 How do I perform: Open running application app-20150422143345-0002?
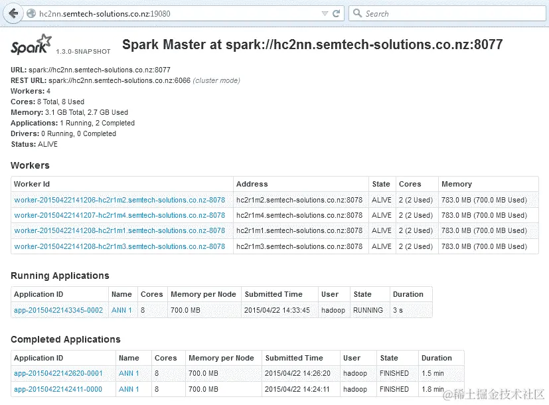click(58, 310)
